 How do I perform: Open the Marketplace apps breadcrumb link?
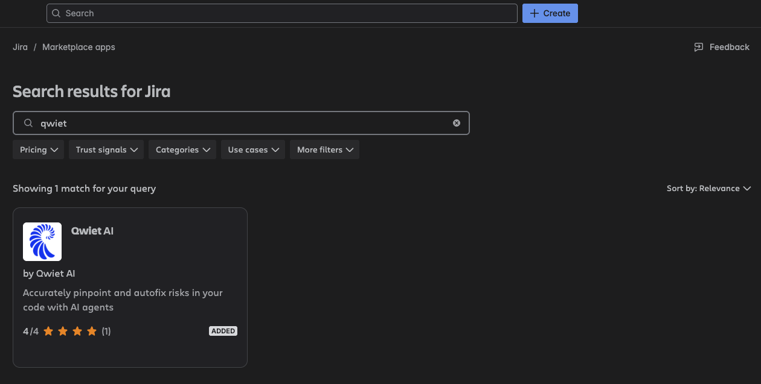point(79,47)
